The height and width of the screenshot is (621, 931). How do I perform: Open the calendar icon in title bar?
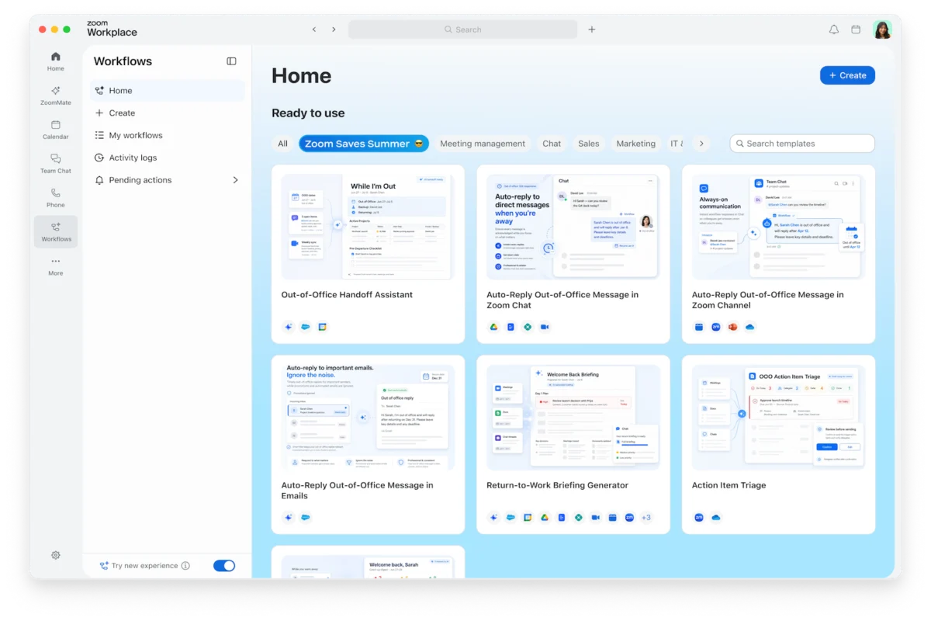tap(856, 29)
